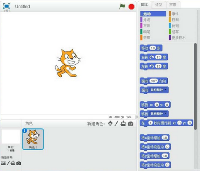Select the 数据 block category

145,37
